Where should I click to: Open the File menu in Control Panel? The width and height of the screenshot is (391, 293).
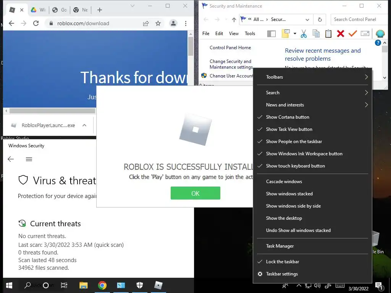click(206, 34)
